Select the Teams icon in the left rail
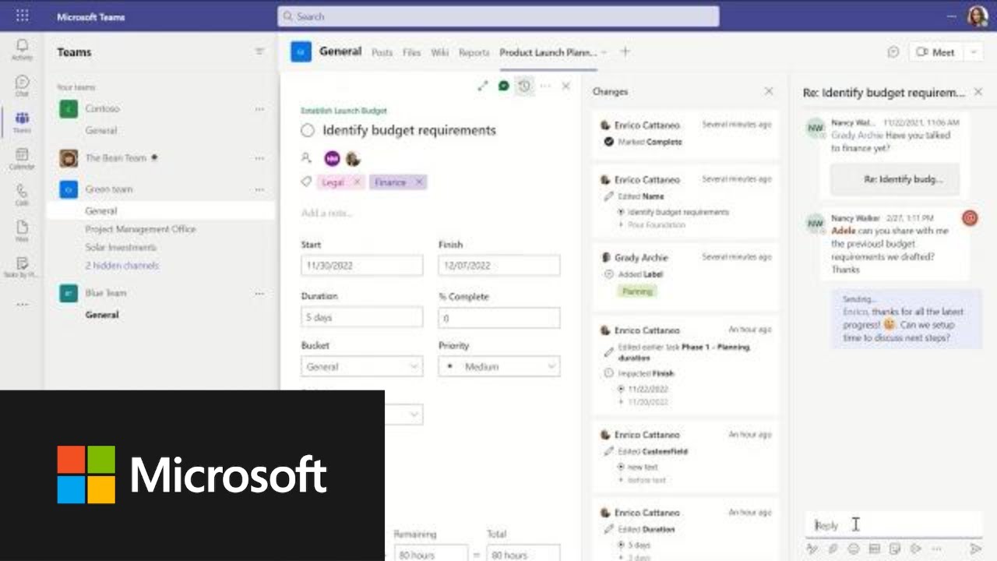 pos(22,122)
